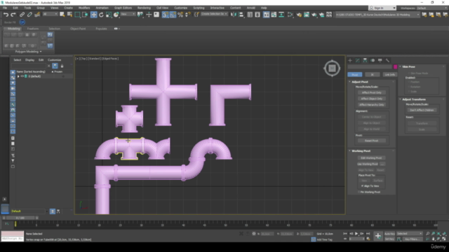Screen dimensions: 449x252
Task: Collapse the Working Pivot rollout
Action: [361, 151]
